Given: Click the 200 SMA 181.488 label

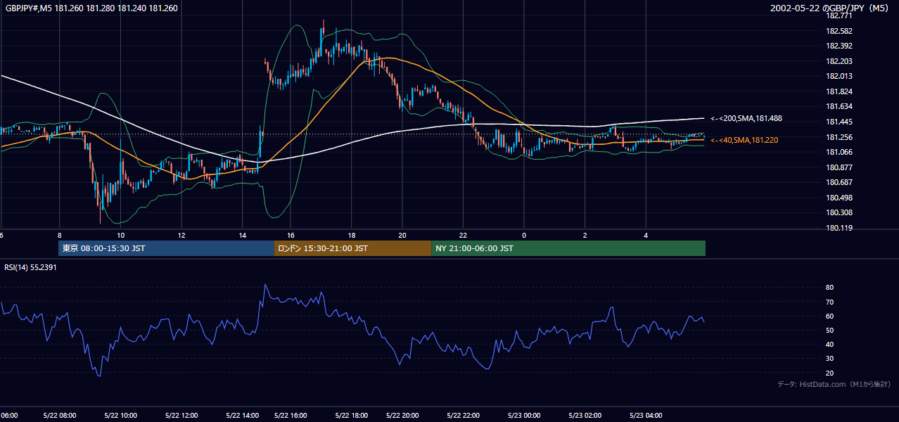Looking at the screenshot, I should pos(746,119).
